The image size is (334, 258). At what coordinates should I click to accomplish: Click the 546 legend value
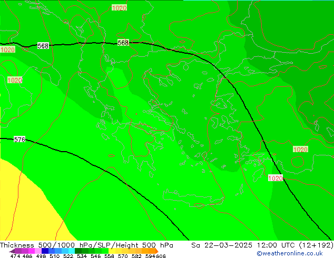(96, 256)
